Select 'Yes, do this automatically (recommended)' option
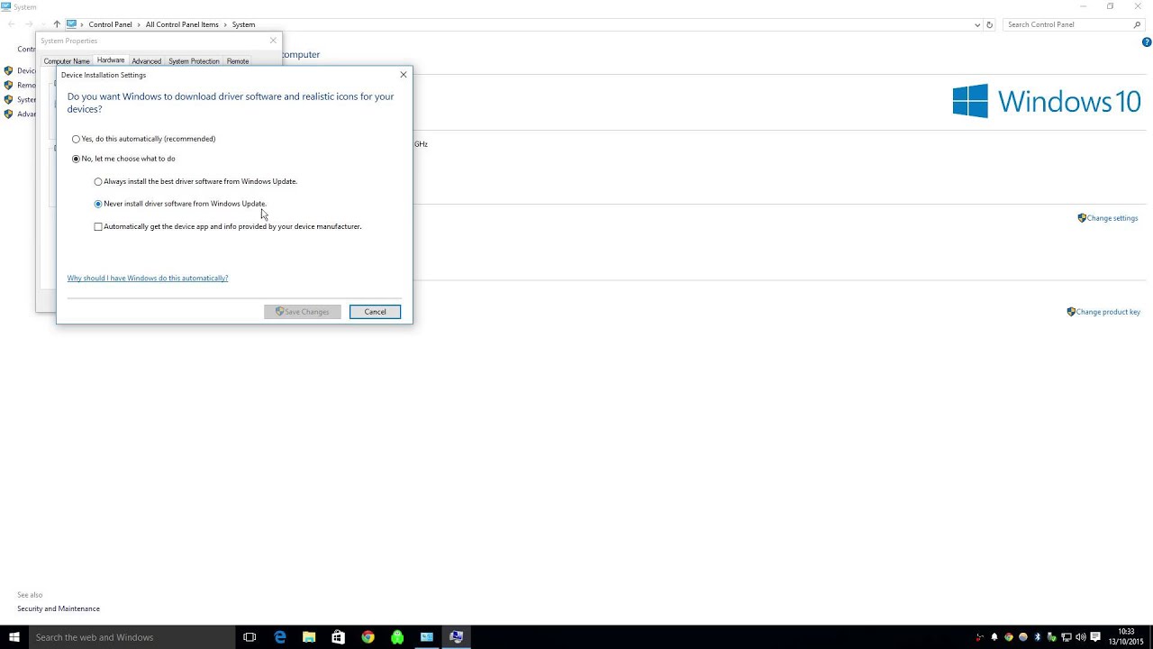 pyautogui.click(x=144, y=139)
